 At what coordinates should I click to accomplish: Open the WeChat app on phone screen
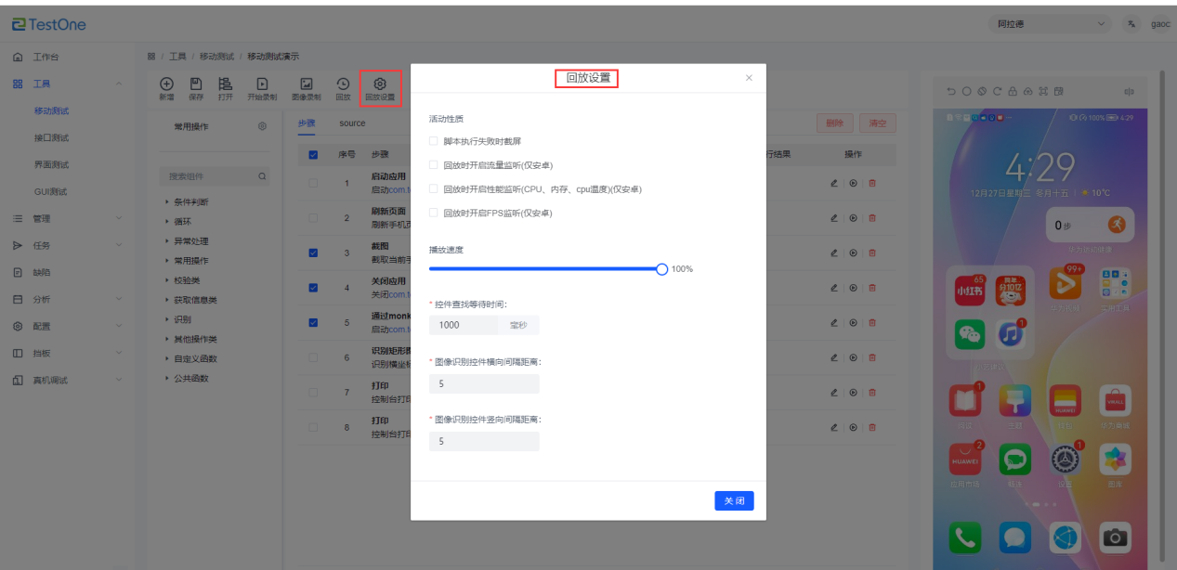pyautogui.click(x=969, y=334)
